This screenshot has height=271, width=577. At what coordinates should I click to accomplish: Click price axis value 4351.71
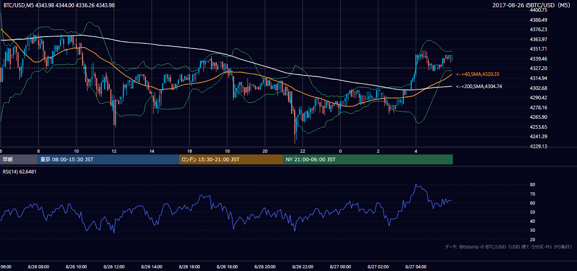pyautogui.click(x=539, y=49)
